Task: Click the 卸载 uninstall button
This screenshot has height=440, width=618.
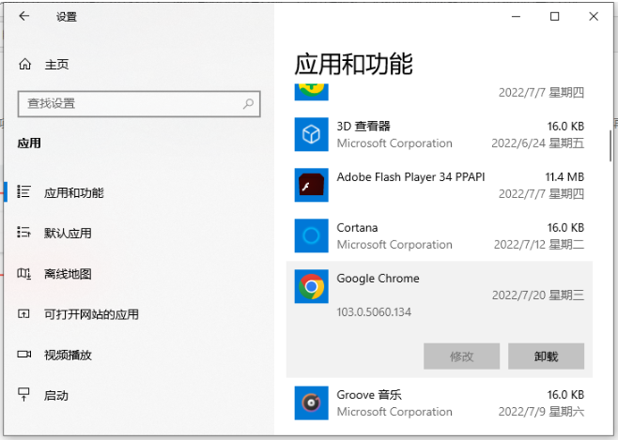Action: [547, 357]
